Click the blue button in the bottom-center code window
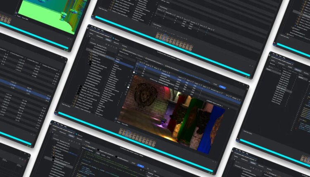310x177 pixels. 141,166
